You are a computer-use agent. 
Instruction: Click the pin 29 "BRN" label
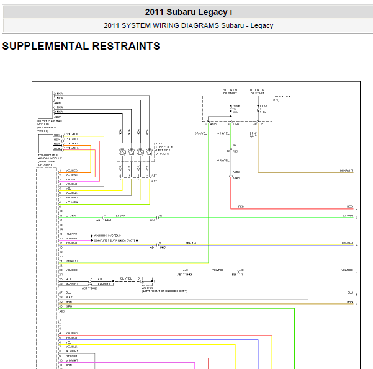pos(69,302)
